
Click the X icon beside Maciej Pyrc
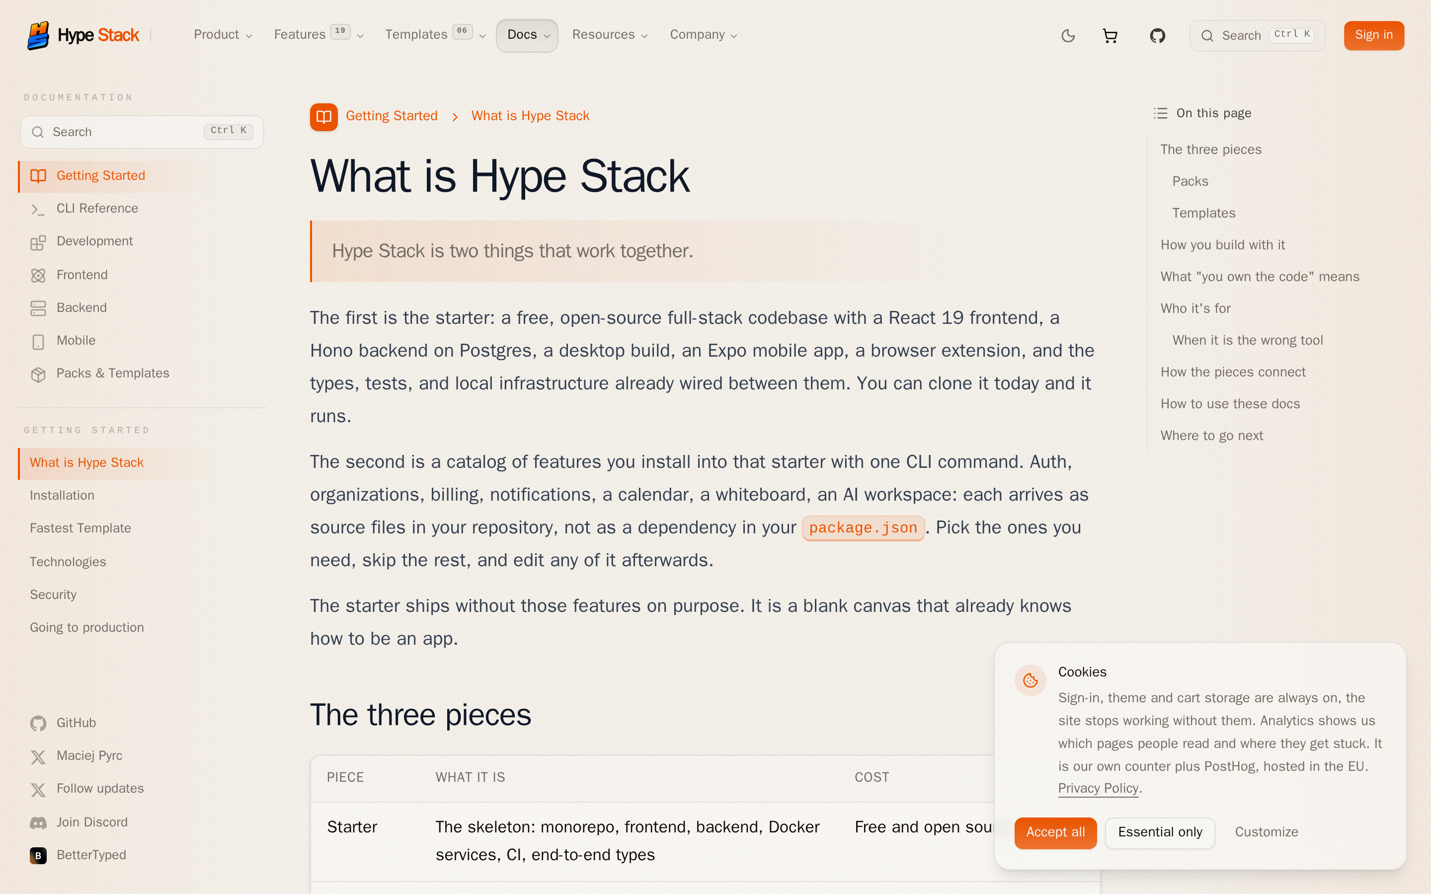(38, 757)
